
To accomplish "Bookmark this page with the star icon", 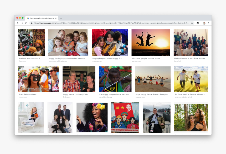I will pyautogui.click(x=192, y=23).
